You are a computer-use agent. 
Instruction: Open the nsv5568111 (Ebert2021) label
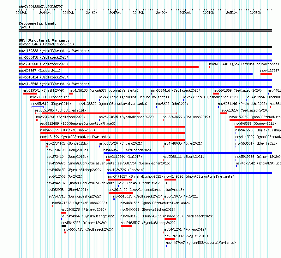click(183, 157)
